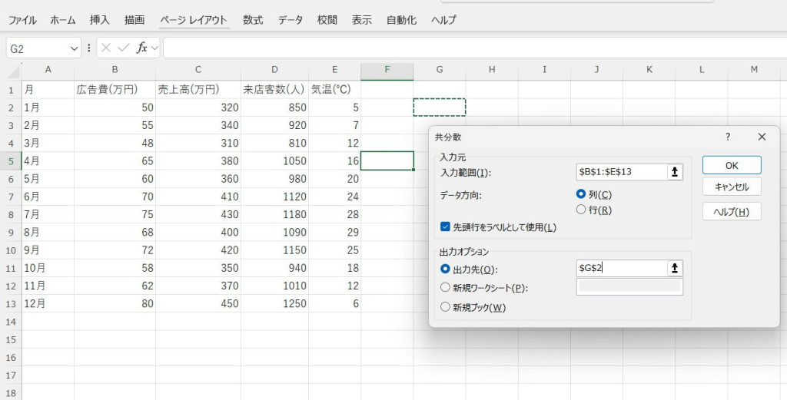Select the 列(C) radio button
Viewport: 787px width, 400px height.
581,195
